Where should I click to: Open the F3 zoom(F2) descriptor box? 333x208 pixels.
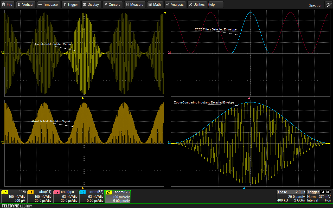[92, 196]
